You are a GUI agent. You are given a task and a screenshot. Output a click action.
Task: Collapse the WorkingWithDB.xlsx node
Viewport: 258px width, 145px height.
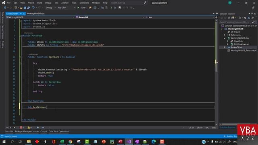[225, 38]
